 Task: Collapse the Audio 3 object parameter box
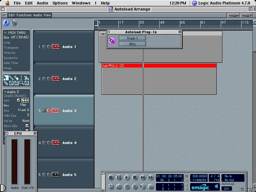click(x=5, y=92)
